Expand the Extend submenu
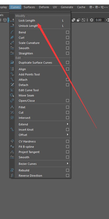Image resolution: width=109 pixels, height=219 pixels. tap(68, 124)
